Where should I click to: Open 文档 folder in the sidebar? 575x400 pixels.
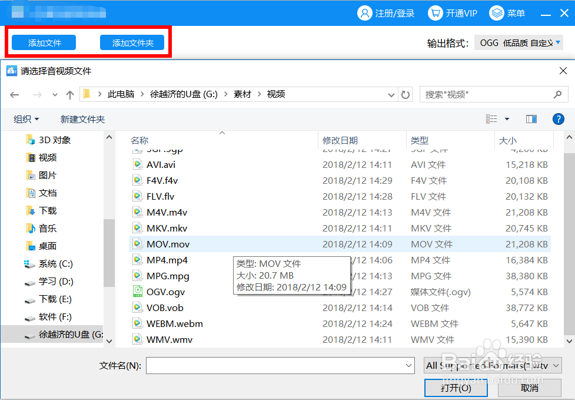[41, 193]
